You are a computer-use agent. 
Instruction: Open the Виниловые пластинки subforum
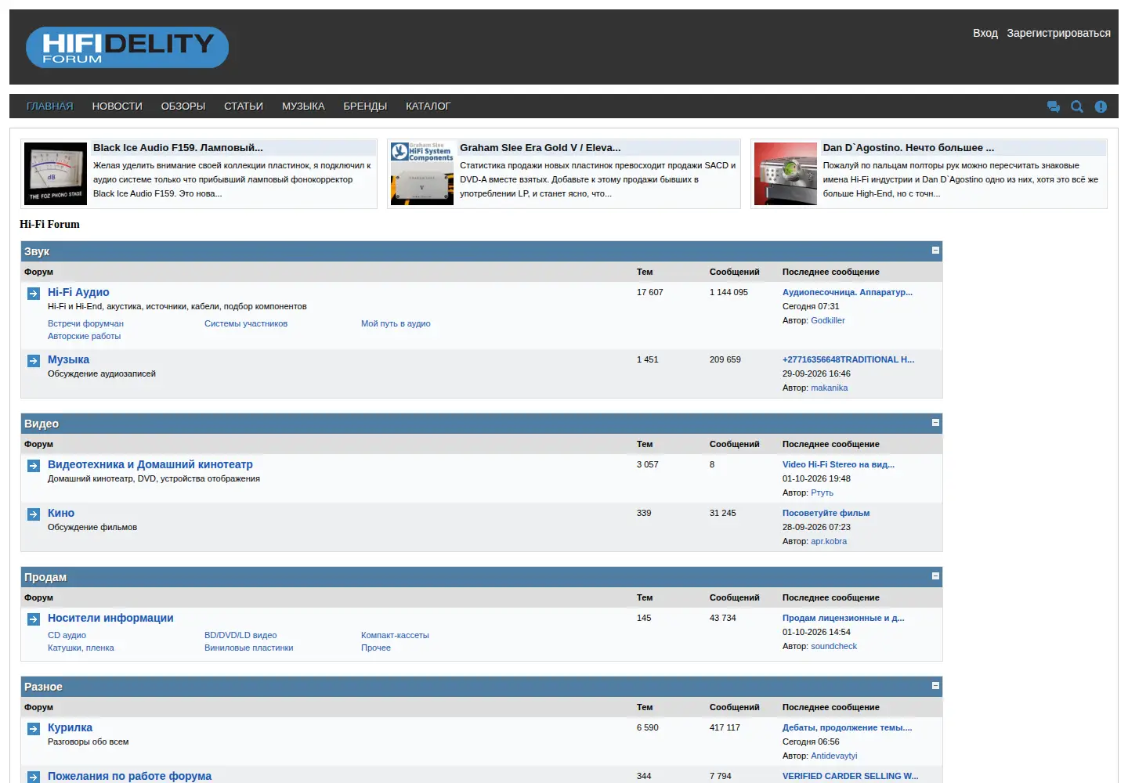coord(249,648)
